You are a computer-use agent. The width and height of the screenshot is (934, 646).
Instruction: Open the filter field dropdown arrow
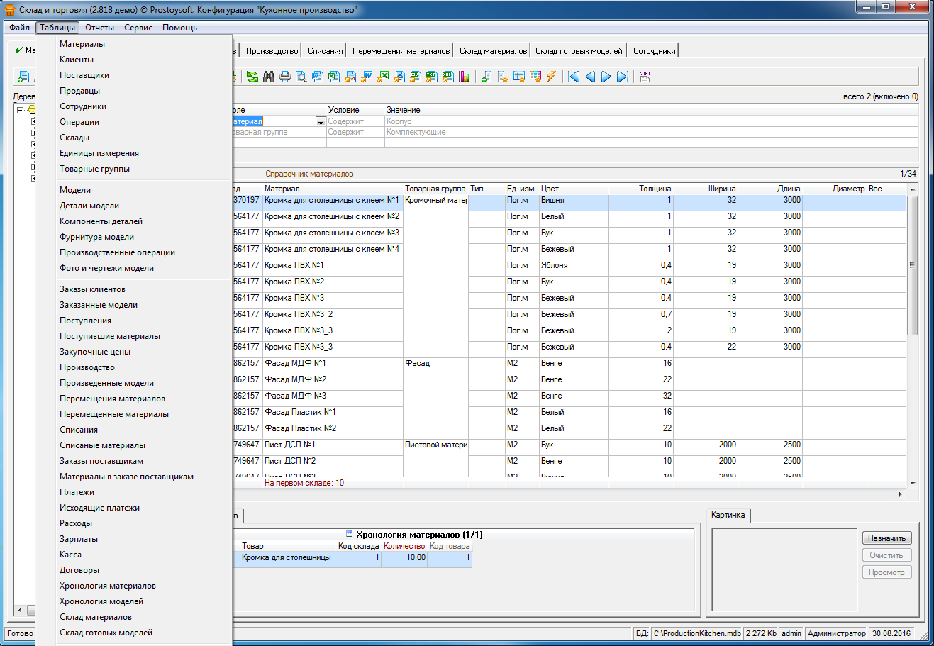click(x=320, y=122)
